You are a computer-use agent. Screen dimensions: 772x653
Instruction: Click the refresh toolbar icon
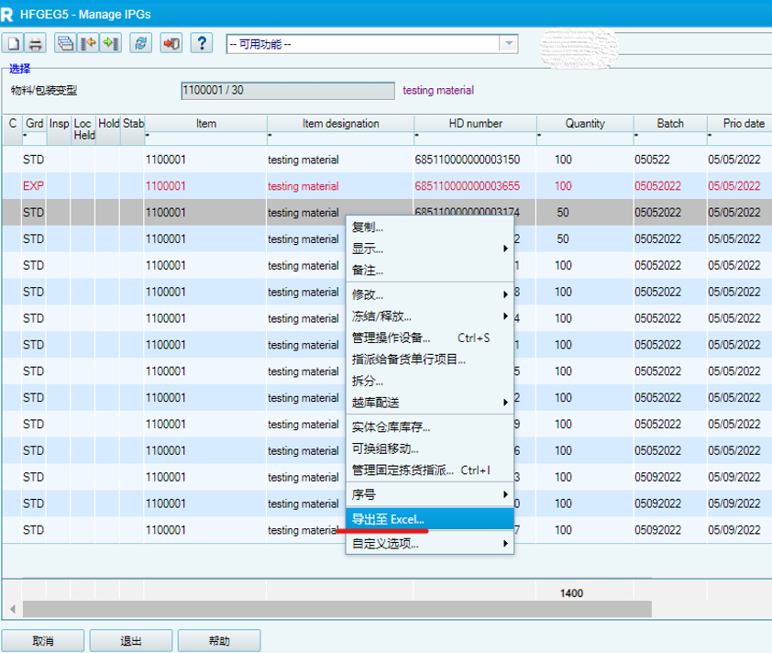tap(140, 43)
